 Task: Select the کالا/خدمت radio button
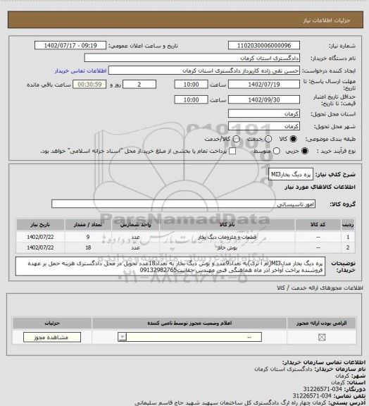[x=236, y=139]
